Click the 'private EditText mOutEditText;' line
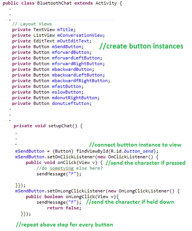The height and width of the screenshot is (231, 192). [52, 41]
